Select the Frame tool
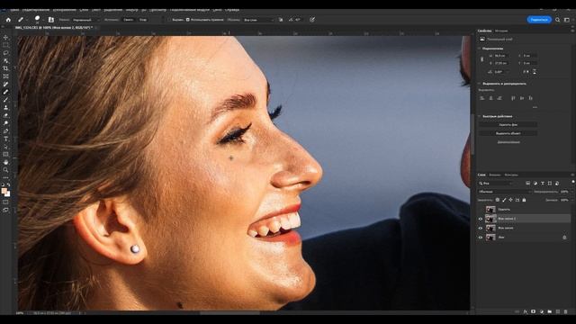 click(5, 76)
